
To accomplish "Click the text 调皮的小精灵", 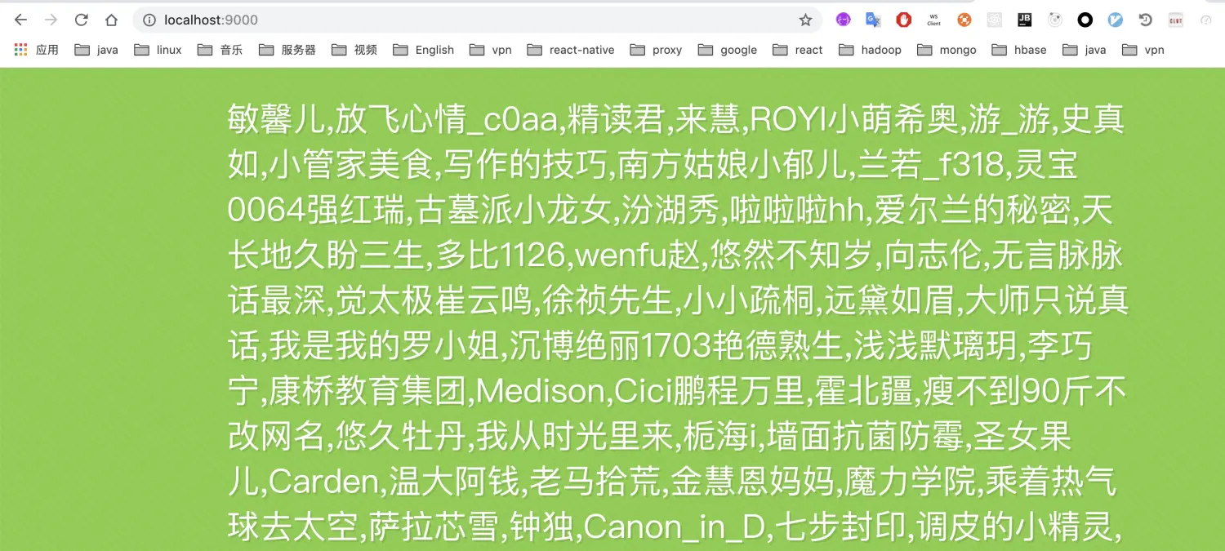I will pyautogui.click(x=1017, y=527).
